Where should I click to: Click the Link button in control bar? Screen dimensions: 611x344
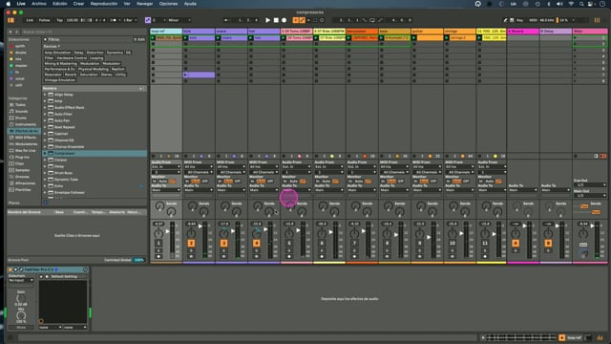[30, 20]
